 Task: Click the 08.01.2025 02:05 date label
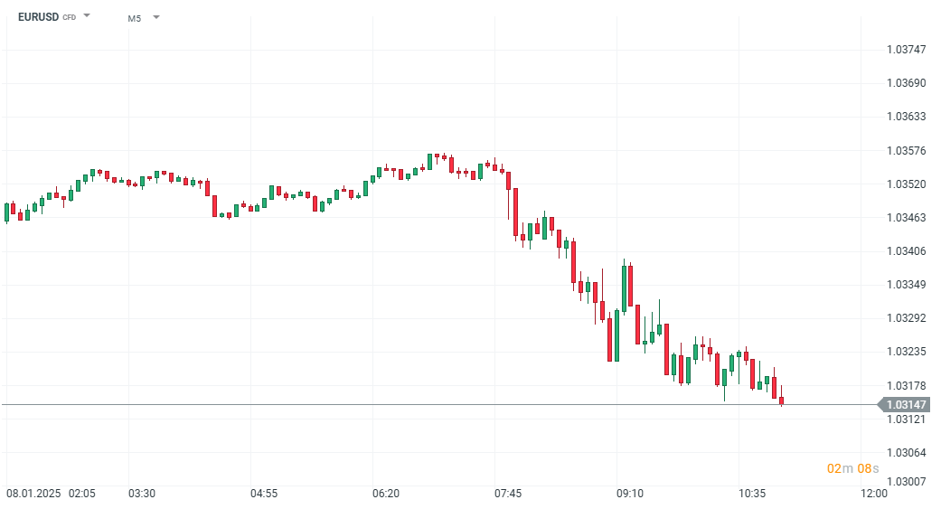click(x=51, y=494)
